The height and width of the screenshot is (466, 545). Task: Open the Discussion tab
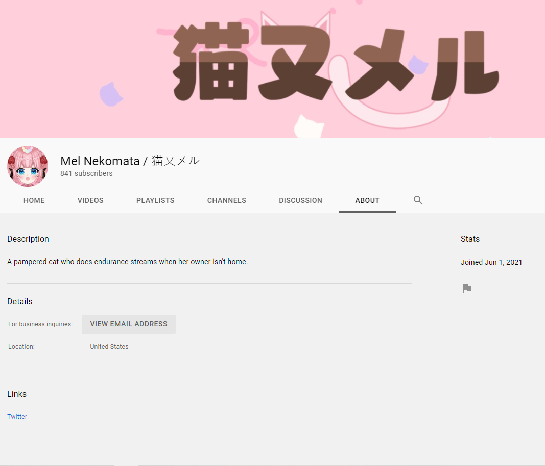[x=301, y=200]
